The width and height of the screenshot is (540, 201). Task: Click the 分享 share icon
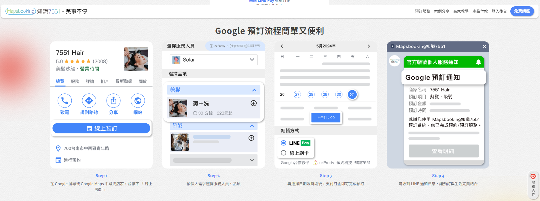113,101
